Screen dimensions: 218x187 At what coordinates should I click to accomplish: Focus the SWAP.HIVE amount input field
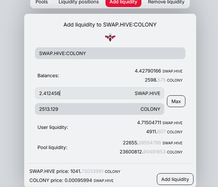click(x=99, y=93)
